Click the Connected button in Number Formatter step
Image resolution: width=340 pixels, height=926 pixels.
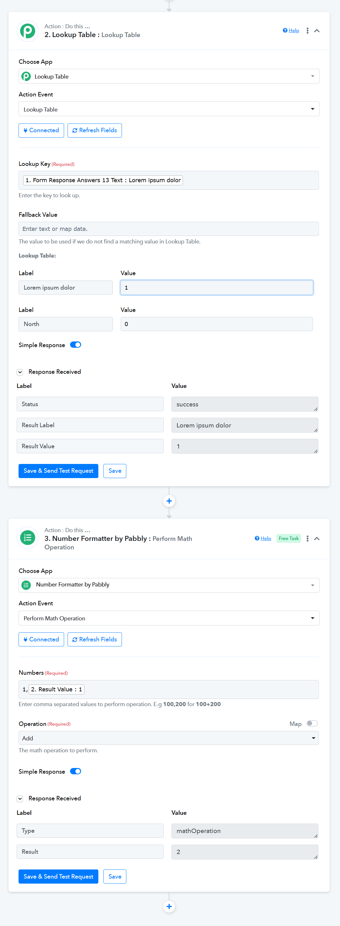tap(41, 640)
